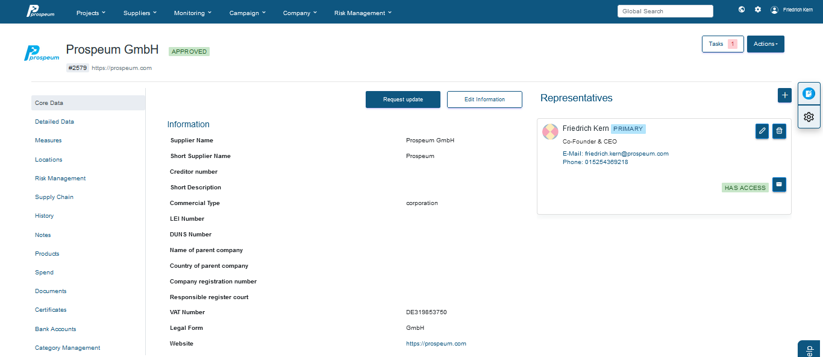
Task: Click the "Representatives" section heading
Action: coord(576,98)
